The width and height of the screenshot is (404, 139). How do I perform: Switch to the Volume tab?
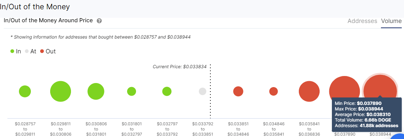coord(391,21)
